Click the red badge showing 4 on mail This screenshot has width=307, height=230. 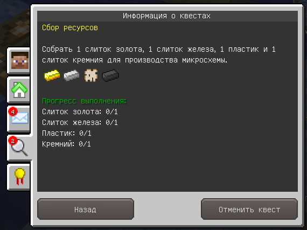[x=13, y=111]
